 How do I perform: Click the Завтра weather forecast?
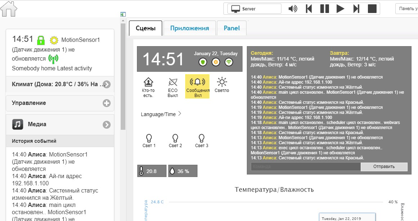(362, 59)
